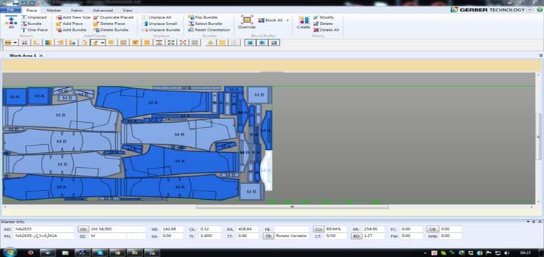Choose Add New Size
The width and height of the screenshot is (544, 257).
[73, 17]
